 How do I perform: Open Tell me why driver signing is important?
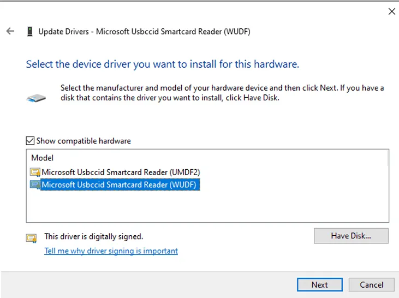click(x=111, y=251)
